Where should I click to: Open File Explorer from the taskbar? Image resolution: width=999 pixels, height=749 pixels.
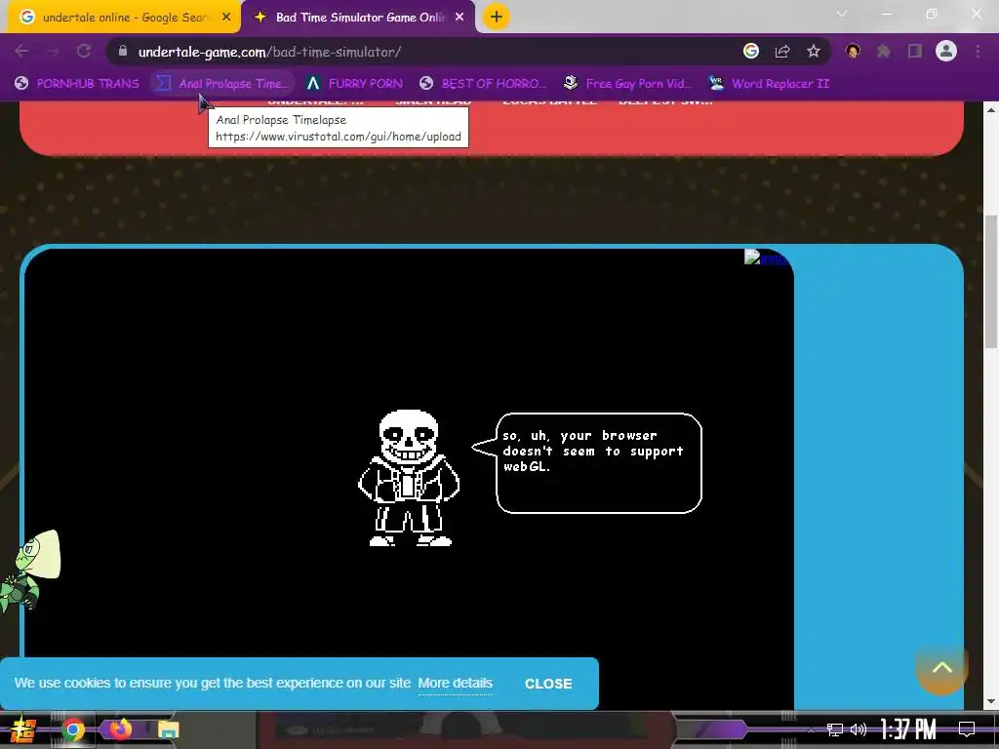[168, 729]
